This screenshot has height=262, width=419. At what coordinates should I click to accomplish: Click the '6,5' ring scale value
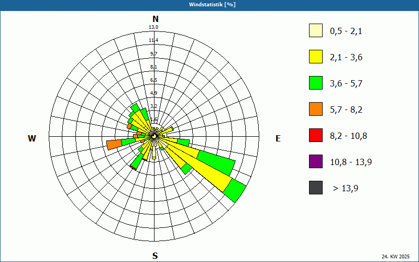(x=153, y=80)
